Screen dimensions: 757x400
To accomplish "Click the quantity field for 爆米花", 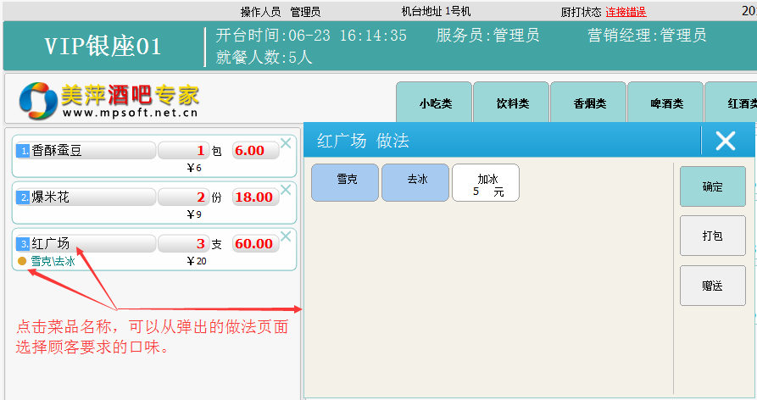I will pos(183,197).
